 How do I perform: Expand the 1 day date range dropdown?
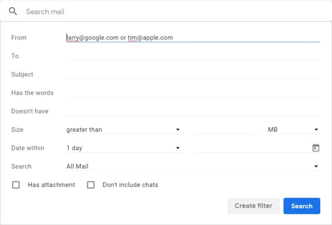click(x=124, y=148)
